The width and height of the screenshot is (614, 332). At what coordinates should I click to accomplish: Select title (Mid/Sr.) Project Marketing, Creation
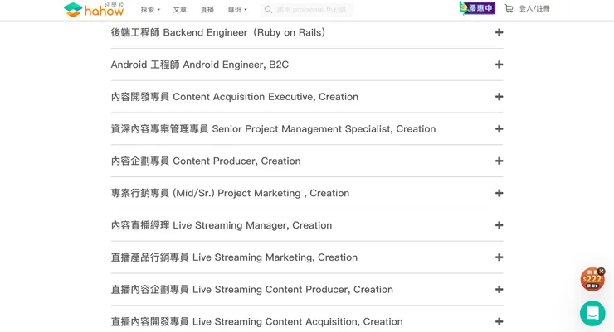click(230, 193)
